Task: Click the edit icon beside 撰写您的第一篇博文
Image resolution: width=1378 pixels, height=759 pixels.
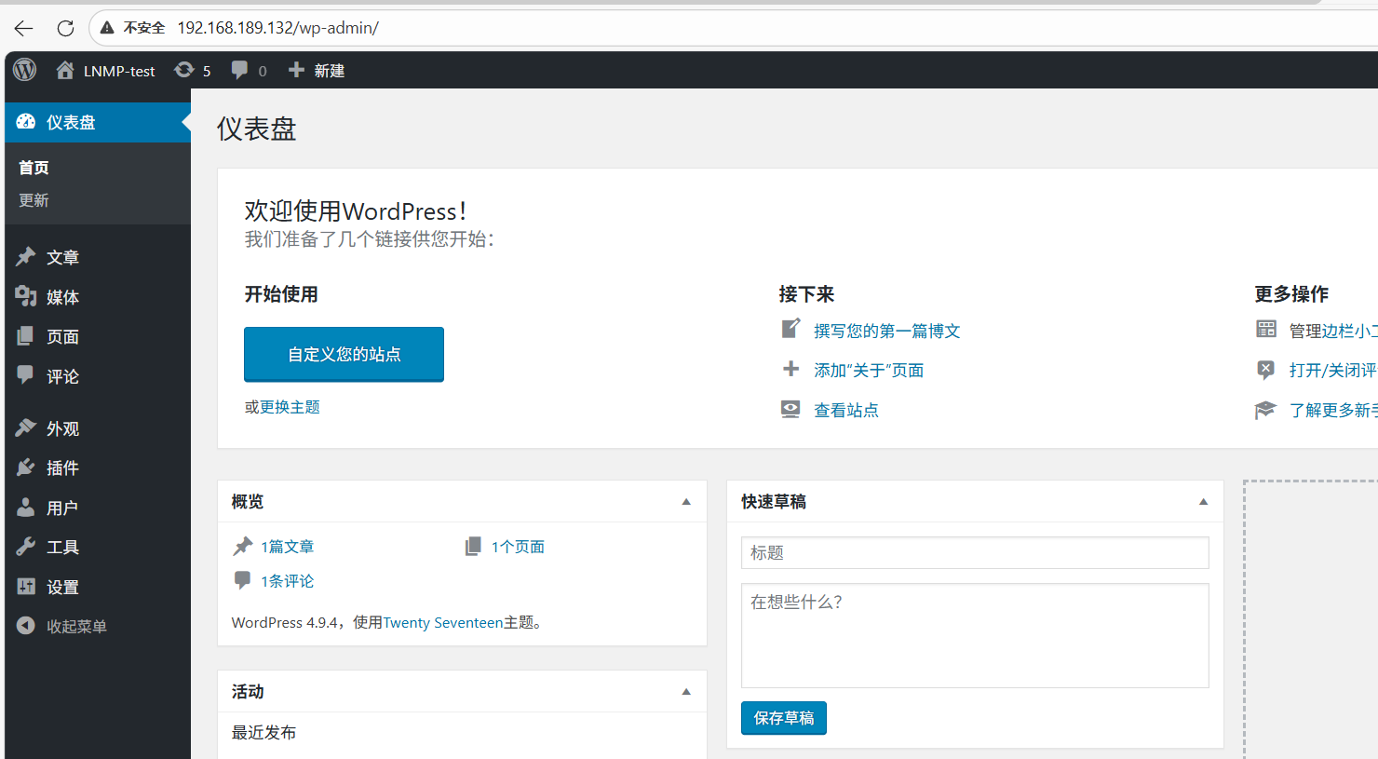Action: [x=790, y=329]
